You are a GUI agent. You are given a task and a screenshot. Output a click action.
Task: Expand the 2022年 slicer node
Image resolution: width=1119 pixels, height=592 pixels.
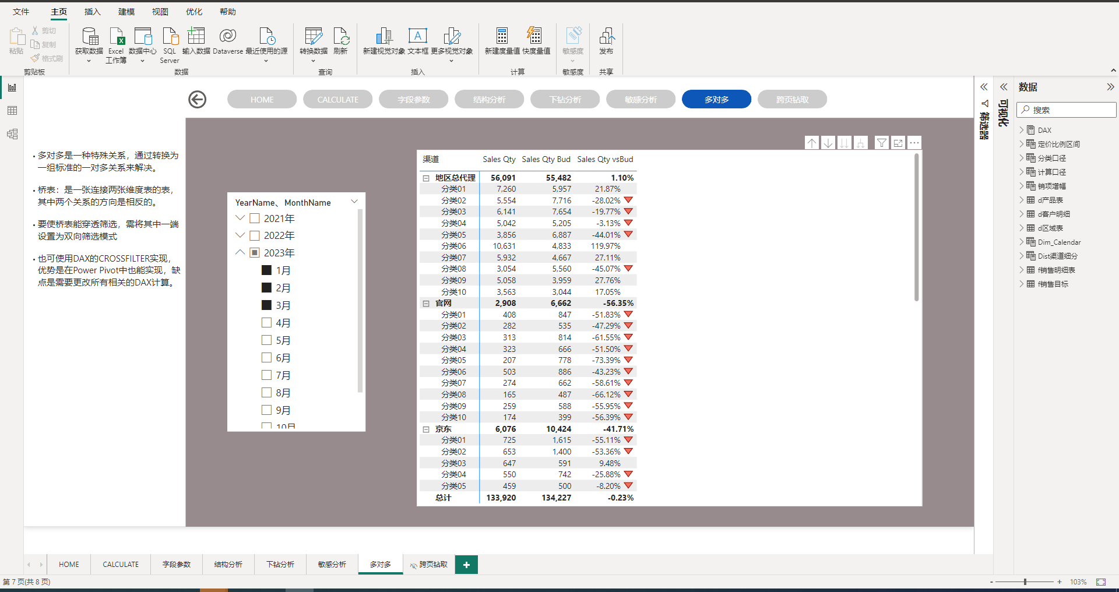click(x=240, y=235)
